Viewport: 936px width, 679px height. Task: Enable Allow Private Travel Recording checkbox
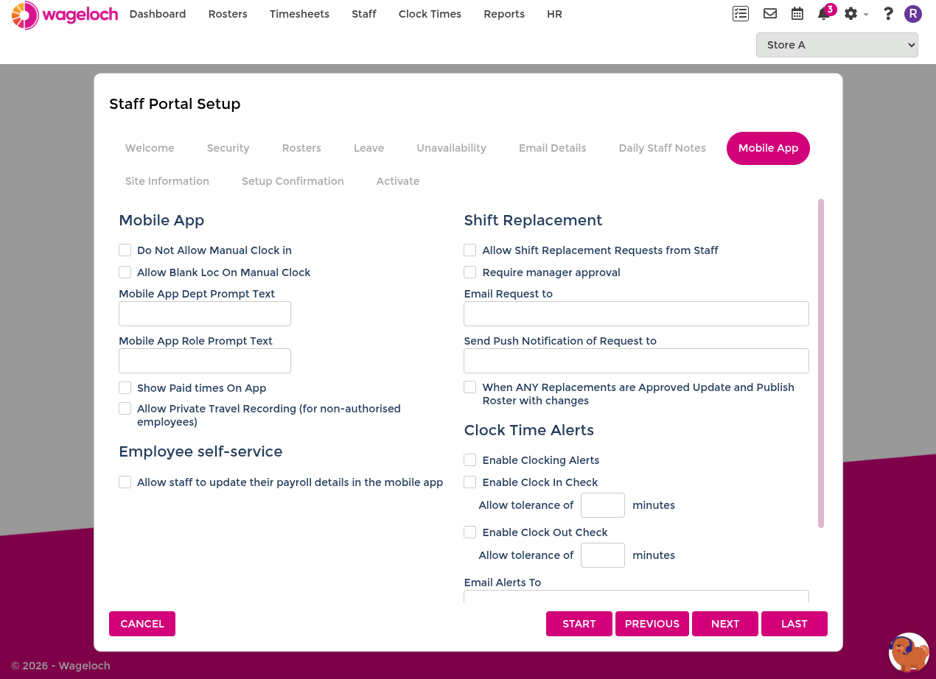coord(125,408)
